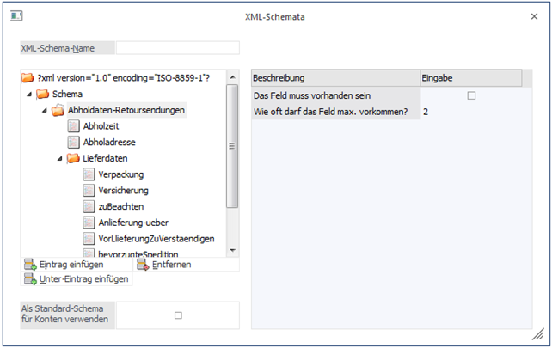
Task: Click the Eingabe column header
Action: click(x=469, y=78)
